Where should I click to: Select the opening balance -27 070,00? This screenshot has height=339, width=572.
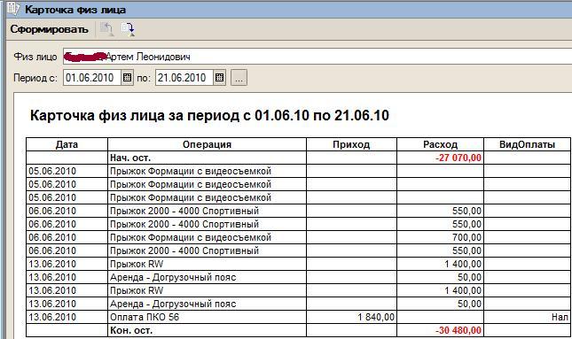coord(458,158)
